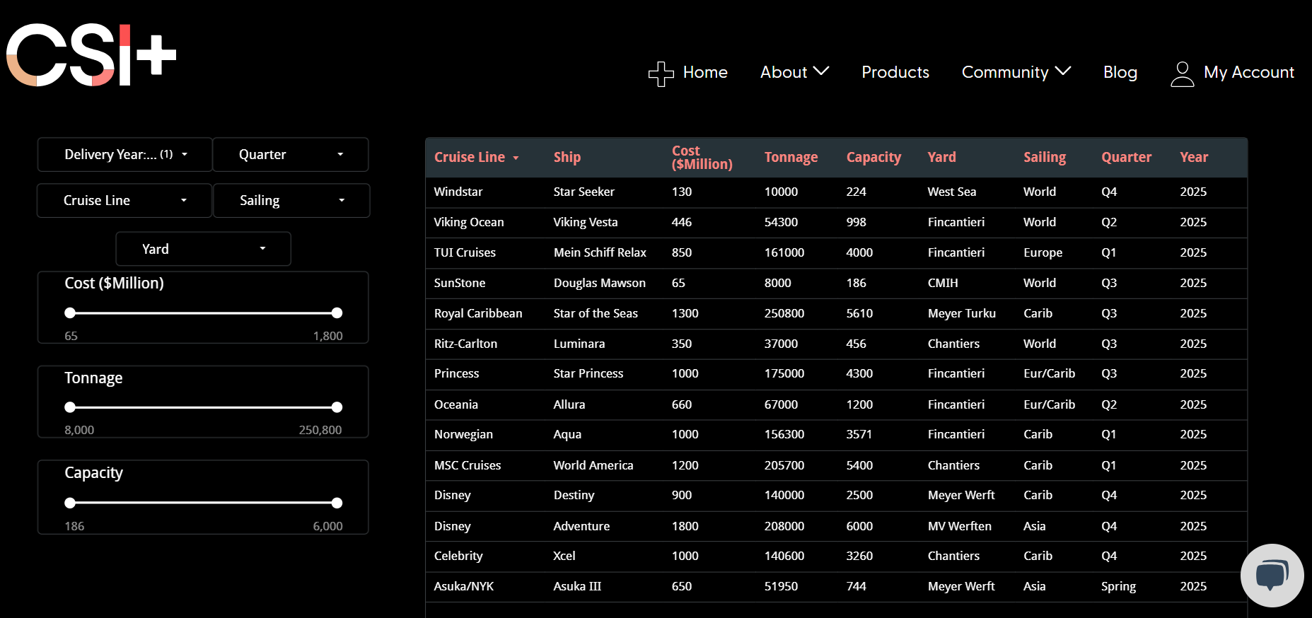Expand the Community menu chevron
1312x618 pixels.
point(1063,71)
